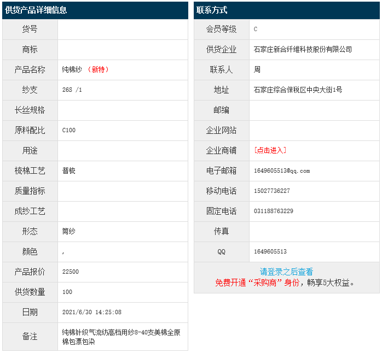The width and height of the screenshot is (382, 353).
Task: Click the 供货产品详细信息 section header
Action: tap(36, 10)
